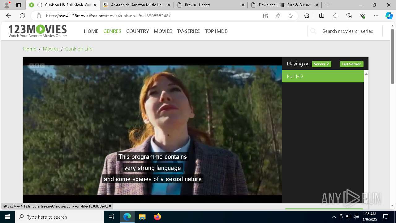Follow the Home breadcrumb link
Screen dimensions: 396x223
point(30,49)
